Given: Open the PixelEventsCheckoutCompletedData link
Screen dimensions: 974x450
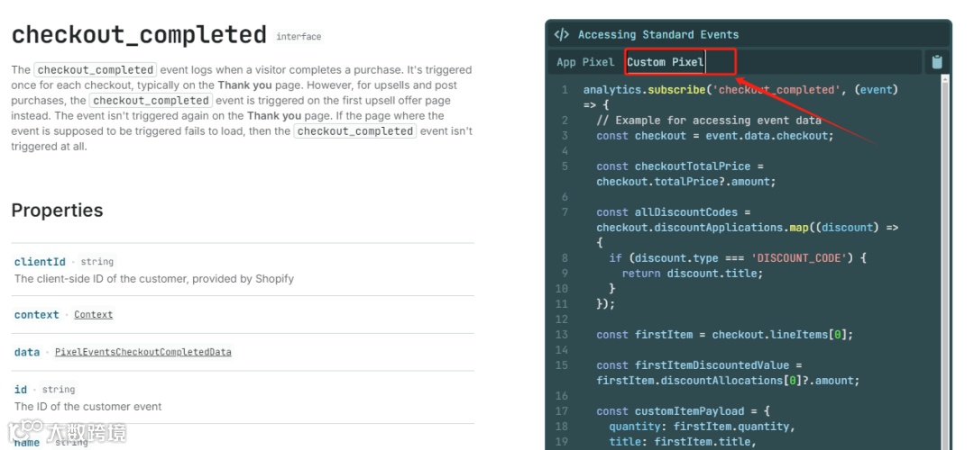Looking at the screenshot, I should point(142,352).
